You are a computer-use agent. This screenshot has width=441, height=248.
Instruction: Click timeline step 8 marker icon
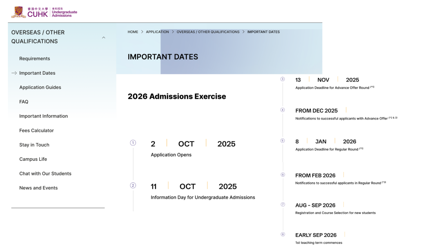point(283,235)
